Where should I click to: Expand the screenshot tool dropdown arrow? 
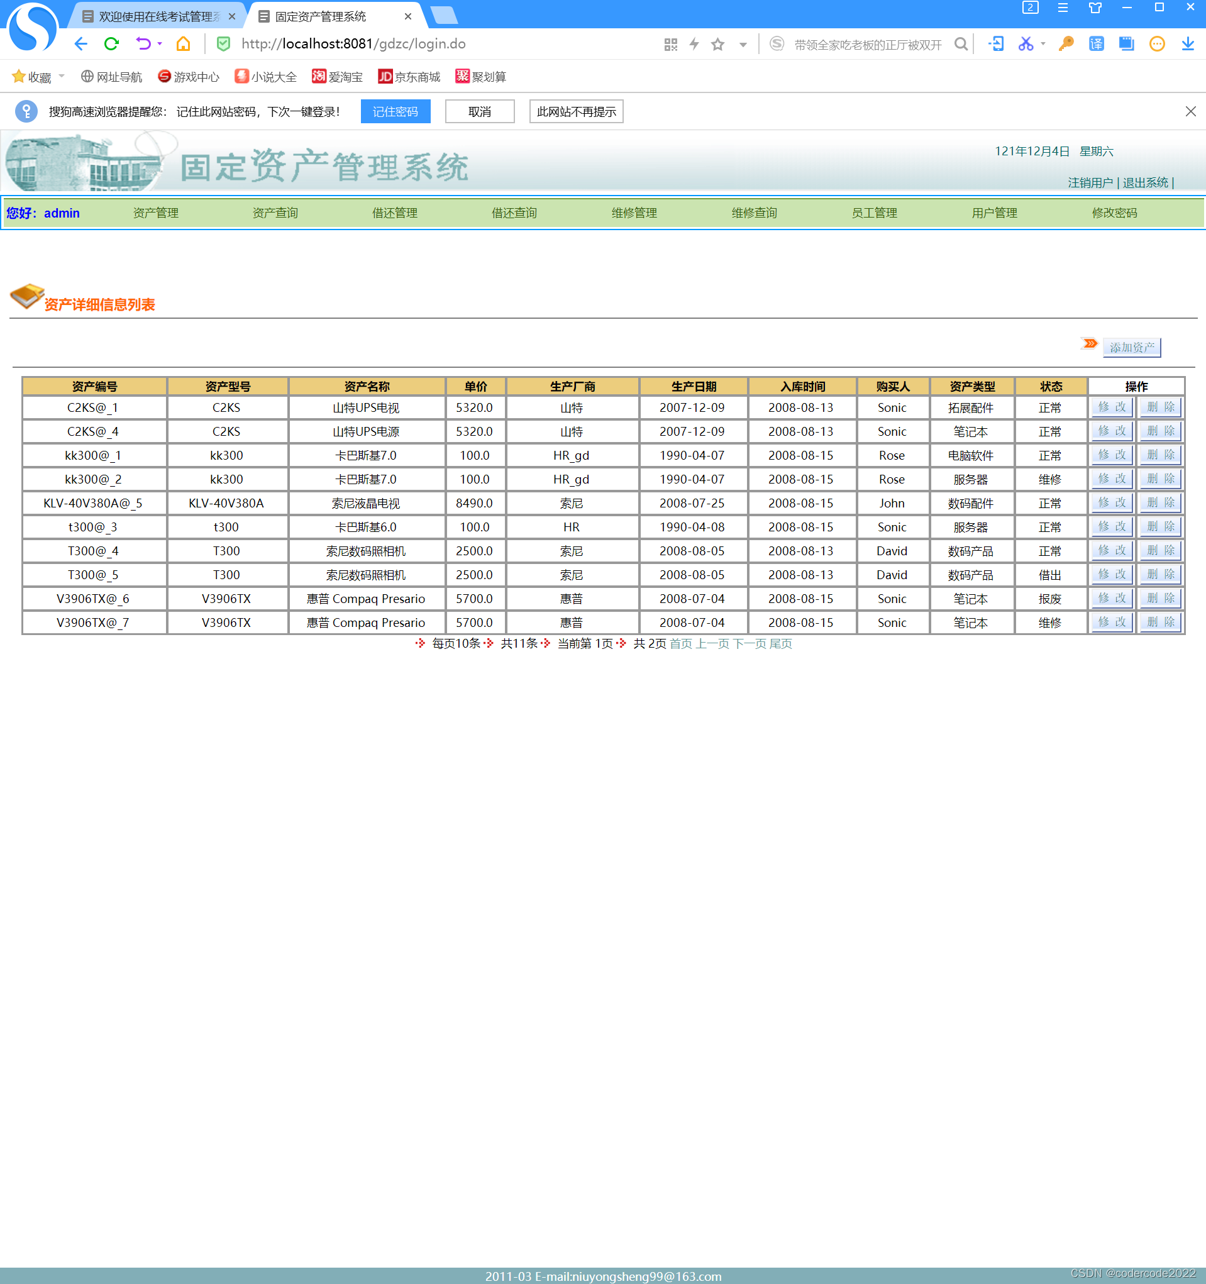(x=1043, y=45)
